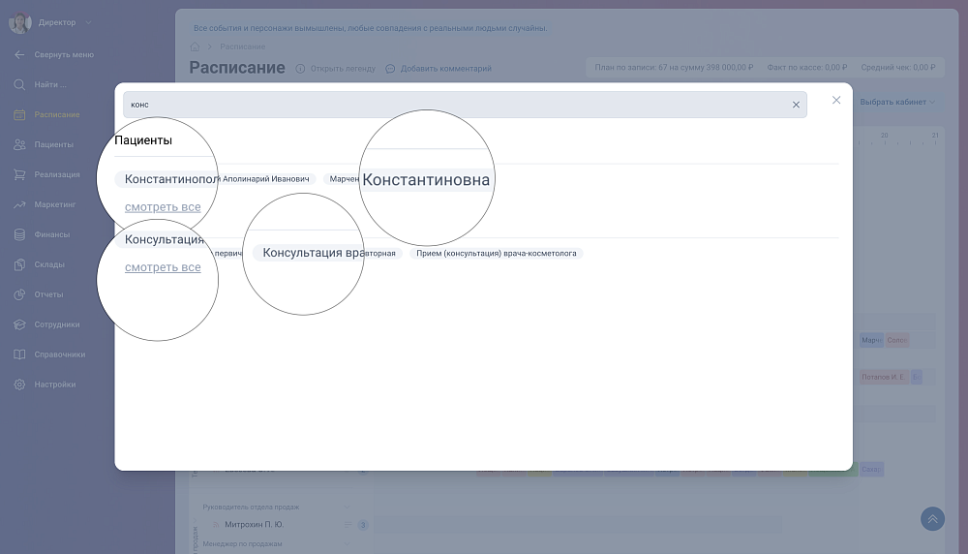Clear the search field with the X icon
Viewport: 968px width, 554px height.
796,105
